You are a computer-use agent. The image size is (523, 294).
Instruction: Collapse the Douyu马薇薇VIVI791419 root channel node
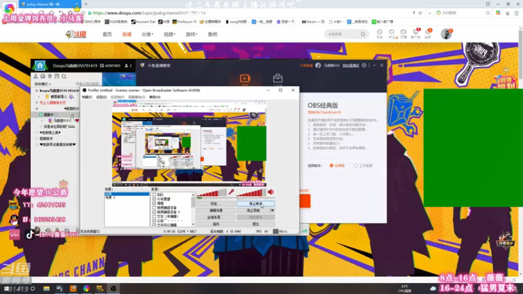(37, 91)
